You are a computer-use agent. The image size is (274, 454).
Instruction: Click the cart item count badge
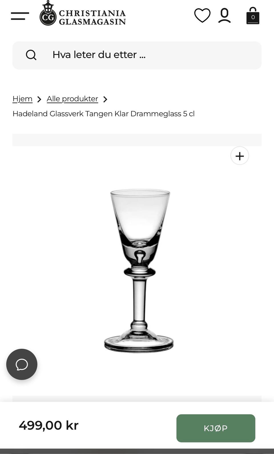(x=253, y=17)
